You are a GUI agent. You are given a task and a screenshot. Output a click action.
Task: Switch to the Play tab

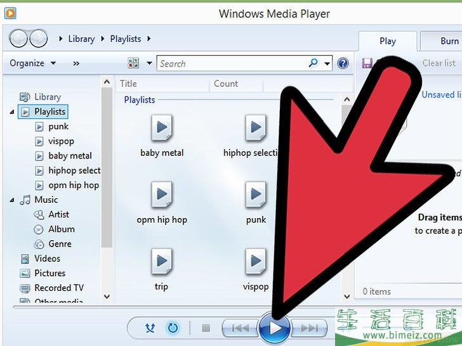pyautogui.click(x=388, y=41)
